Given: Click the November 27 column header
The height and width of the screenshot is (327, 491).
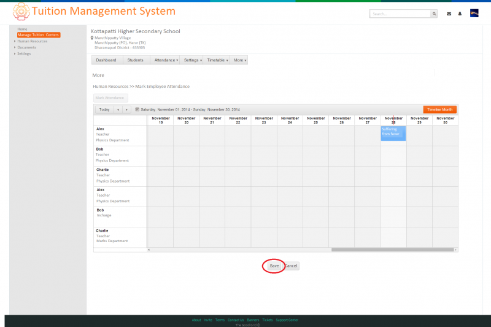Looking at the screenshot, I should 368,120.
